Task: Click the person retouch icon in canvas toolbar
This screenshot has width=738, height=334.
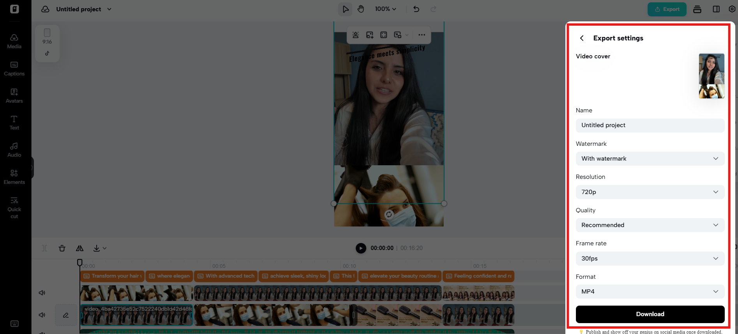Action: (355, 35)
